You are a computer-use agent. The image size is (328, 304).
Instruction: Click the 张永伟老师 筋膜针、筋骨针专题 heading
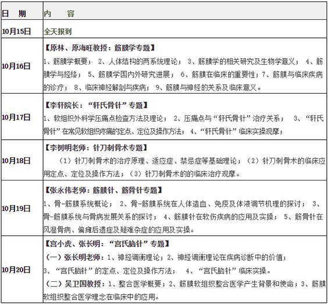click(104, 190)
